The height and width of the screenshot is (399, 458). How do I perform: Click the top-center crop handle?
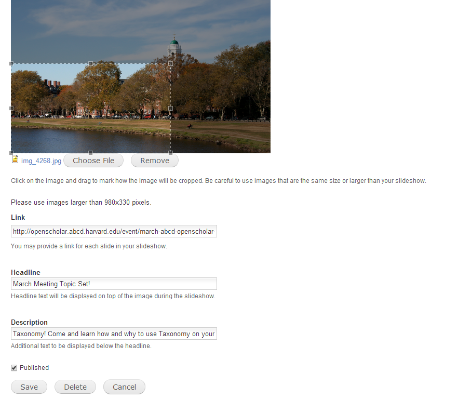(90, 63)
